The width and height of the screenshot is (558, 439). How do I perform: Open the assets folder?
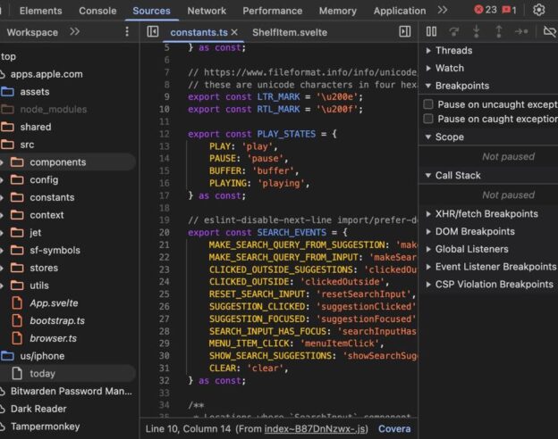(x=35, y=92)
